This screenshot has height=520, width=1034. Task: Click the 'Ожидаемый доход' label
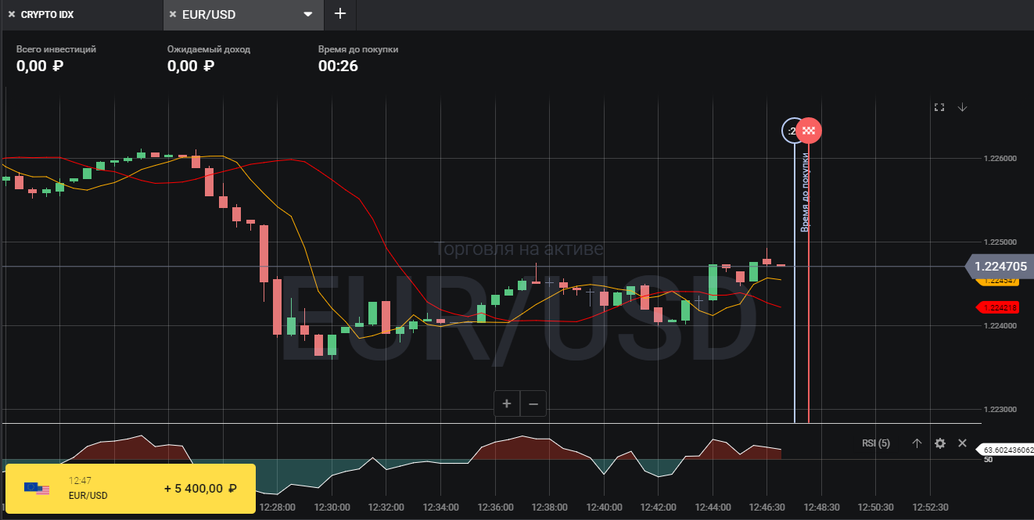click(209, 49)
